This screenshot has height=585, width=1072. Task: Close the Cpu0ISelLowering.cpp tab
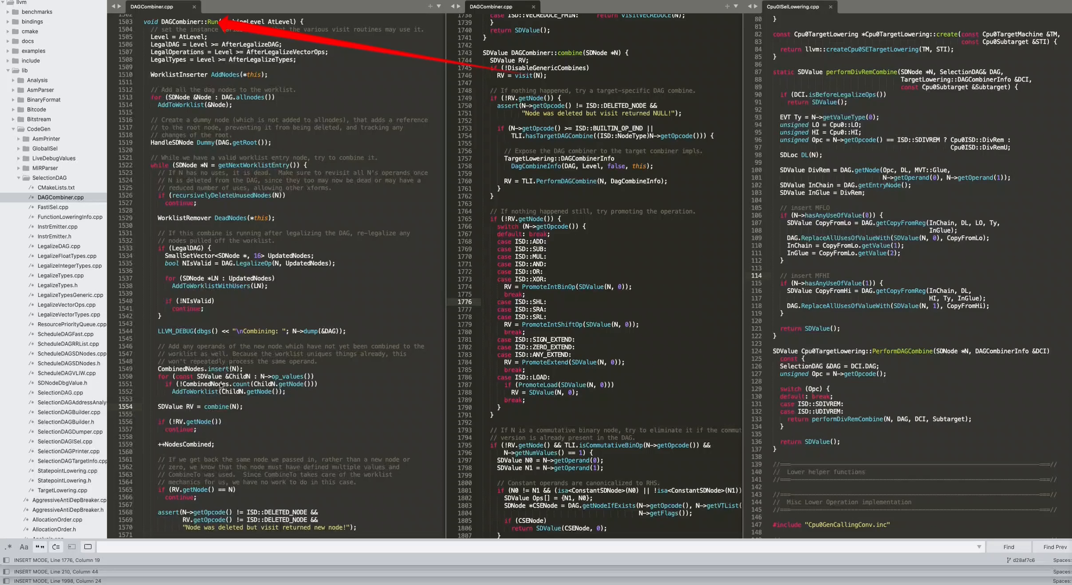click(830, 7)
